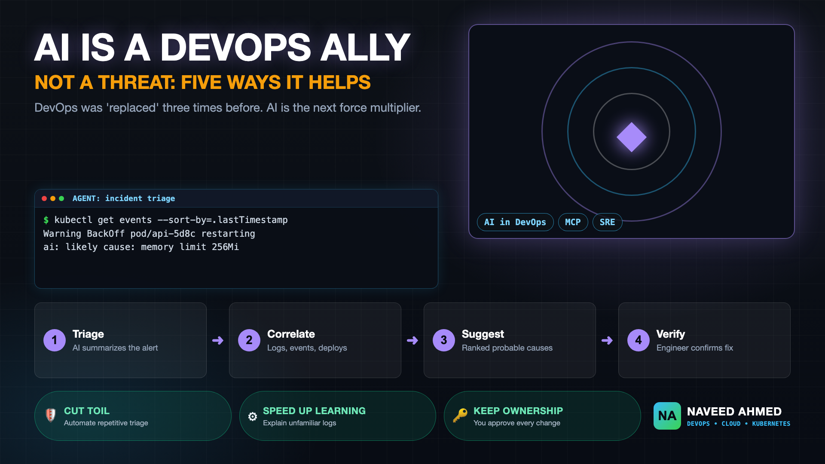Click 'Explain unfamiliar logs' text
825x464 pixels.
(299, 423)
